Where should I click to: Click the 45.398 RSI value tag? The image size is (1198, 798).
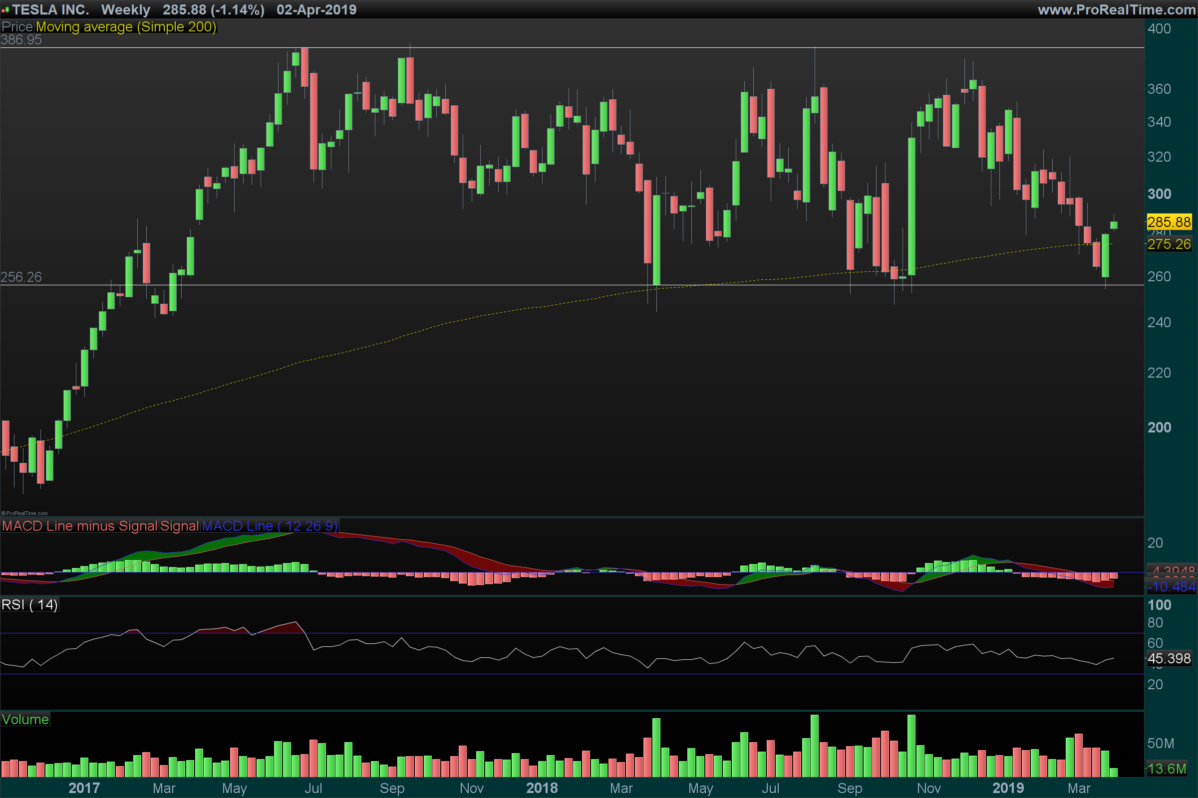point(1169,658)
